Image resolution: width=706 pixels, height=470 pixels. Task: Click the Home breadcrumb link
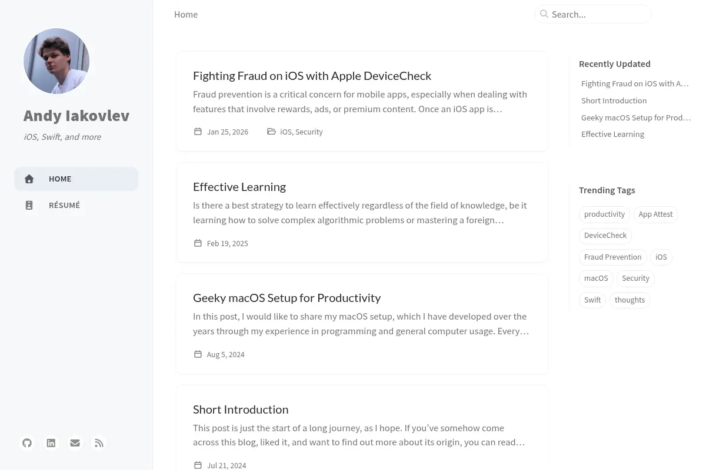(186, 14)
